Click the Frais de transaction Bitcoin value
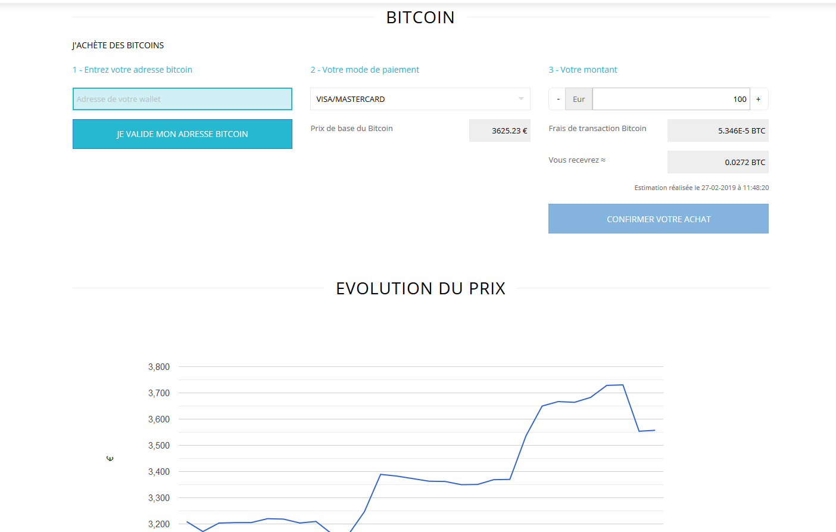 tap(718, 130)
